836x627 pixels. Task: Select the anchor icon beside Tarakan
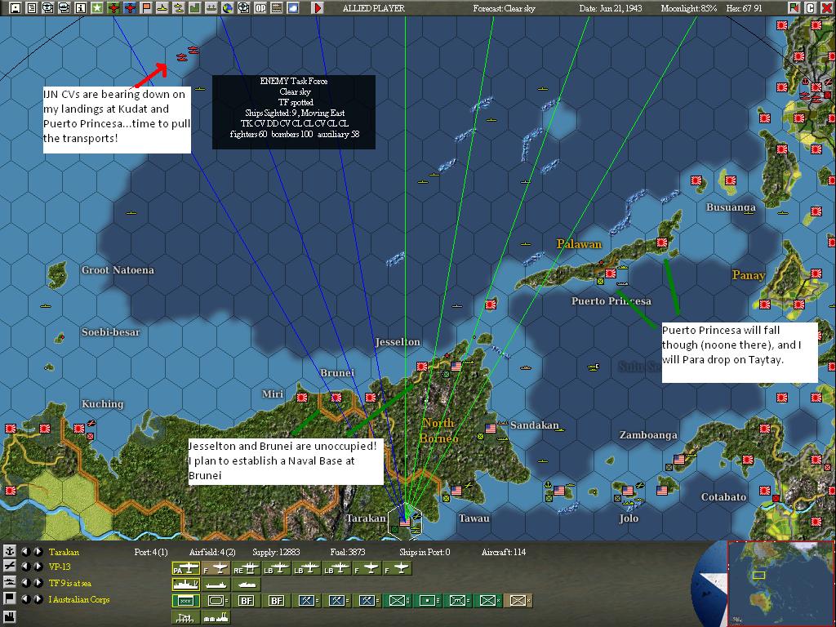point(10,551)
